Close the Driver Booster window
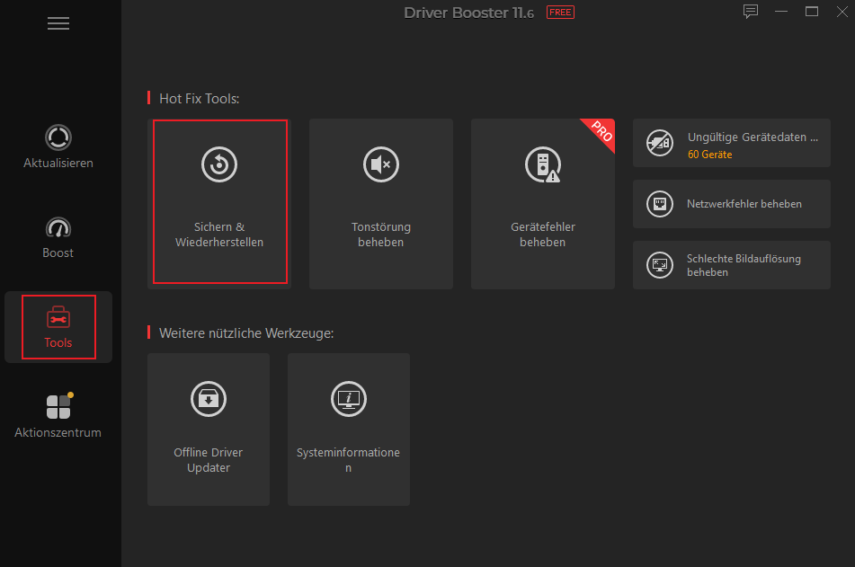The width and height of the screenshot is (855, 567). pyautogui.click(x=842, y=12)
